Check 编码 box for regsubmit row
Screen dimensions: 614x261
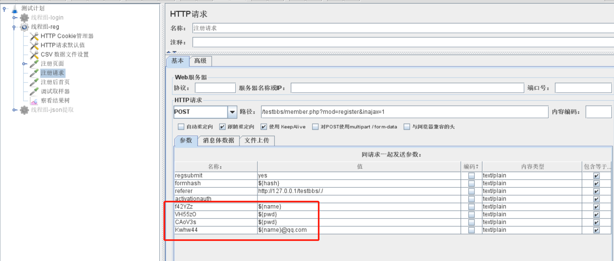[472, 176]
